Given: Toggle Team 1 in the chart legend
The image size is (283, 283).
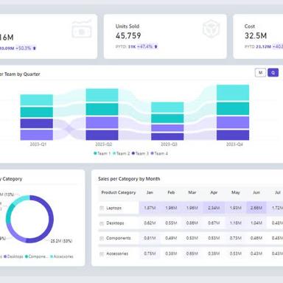Looking at the screenshot, I should (x=102, y=153).
